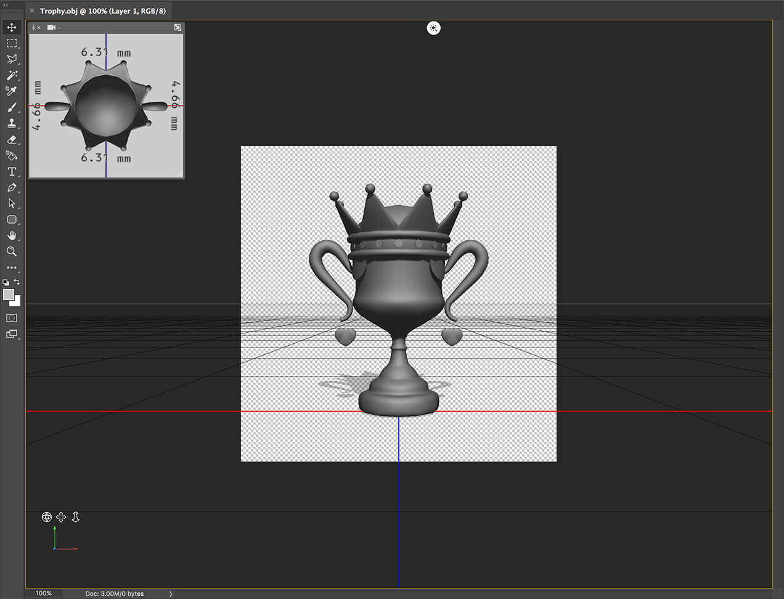The image size is (784, 599).
Task: Choose the Brush tool
Action: click(x=11, y=107)
